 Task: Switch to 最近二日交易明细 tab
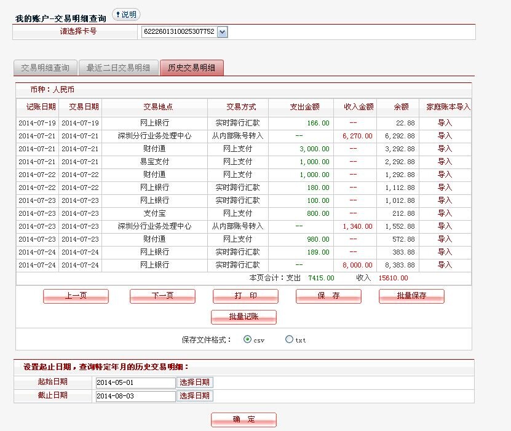[x=118, y=68]
